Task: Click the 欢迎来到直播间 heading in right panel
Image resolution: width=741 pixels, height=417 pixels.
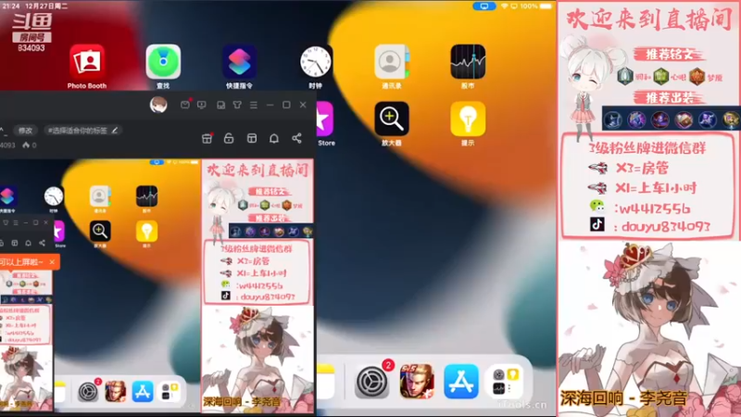Action: pos(649,19)
